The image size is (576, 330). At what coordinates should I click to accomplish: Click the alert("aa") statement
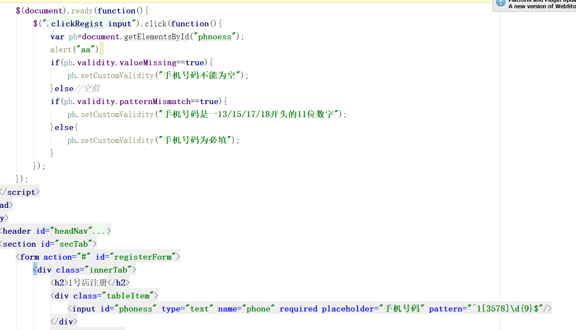pos(74,50)
